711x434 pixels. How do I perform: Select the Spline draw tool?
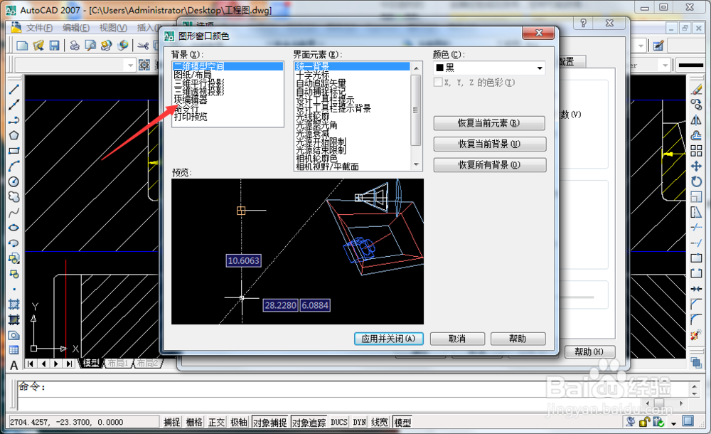point(14,213)
